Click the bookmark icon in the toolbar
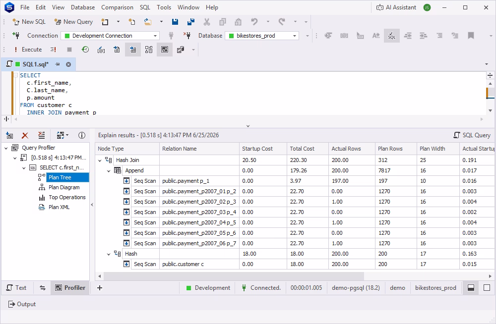The width and height of the screenshot is (496, 324). pyautogui.click(x=471, y=35)
